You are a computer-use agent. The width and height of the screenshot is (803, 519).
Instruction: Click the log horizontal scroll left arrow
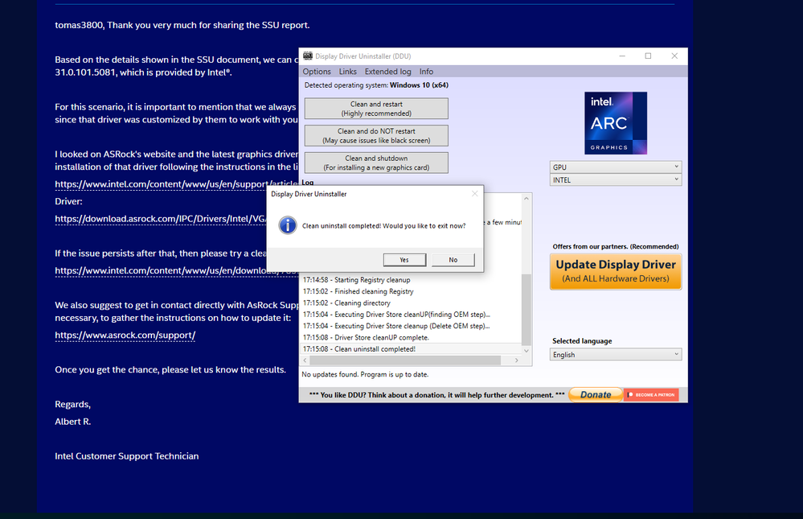[305, 360]
